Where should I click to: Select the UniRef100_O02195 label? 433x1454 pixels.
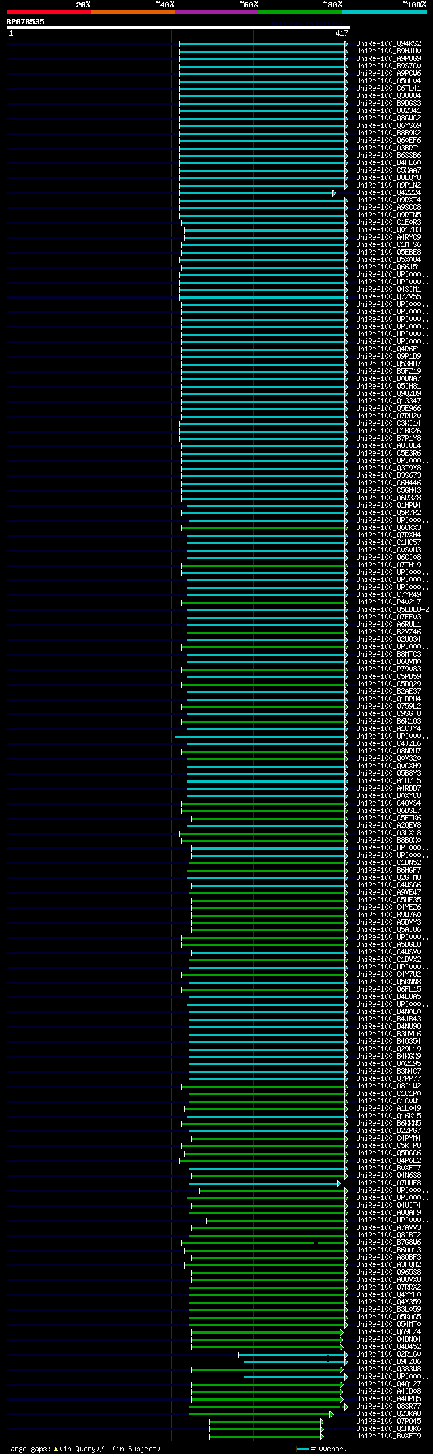[388, 1063]
